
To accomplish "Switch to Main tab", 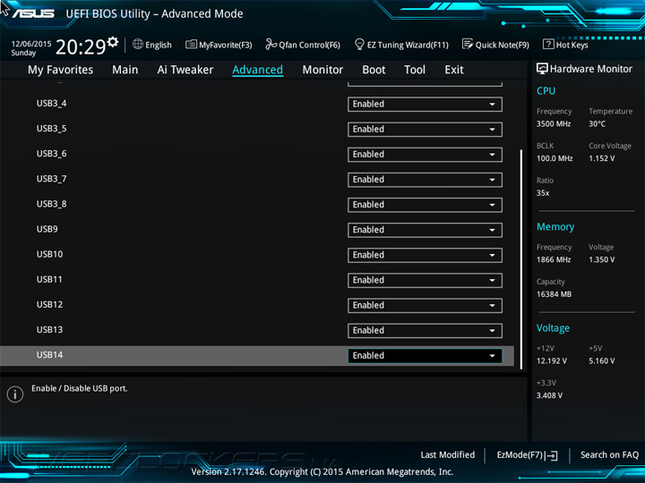I will [125, 70].
